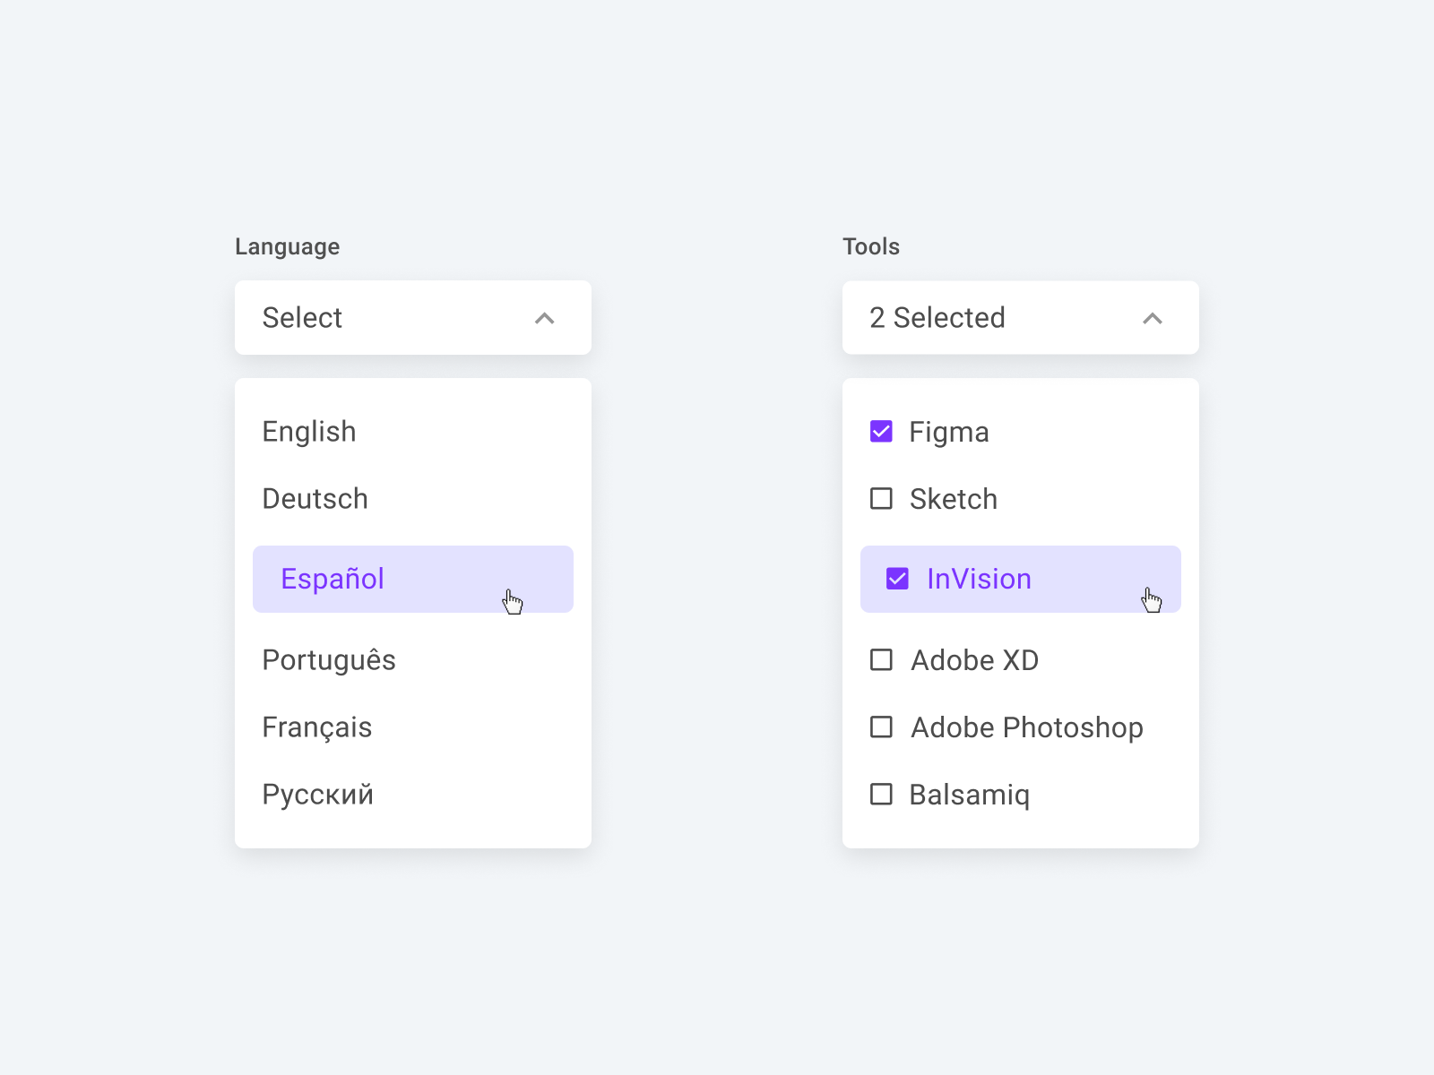Pick Español in the language list

pyautogui.click(x=333, y=579)
